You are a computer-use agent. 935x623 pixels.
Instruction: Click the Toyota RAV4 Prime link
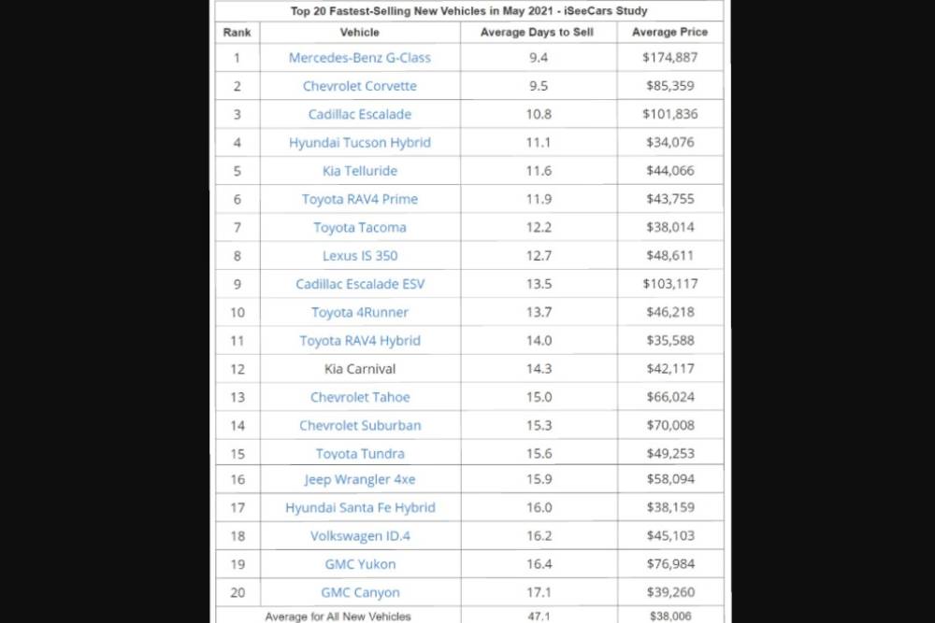click(360, 199)
